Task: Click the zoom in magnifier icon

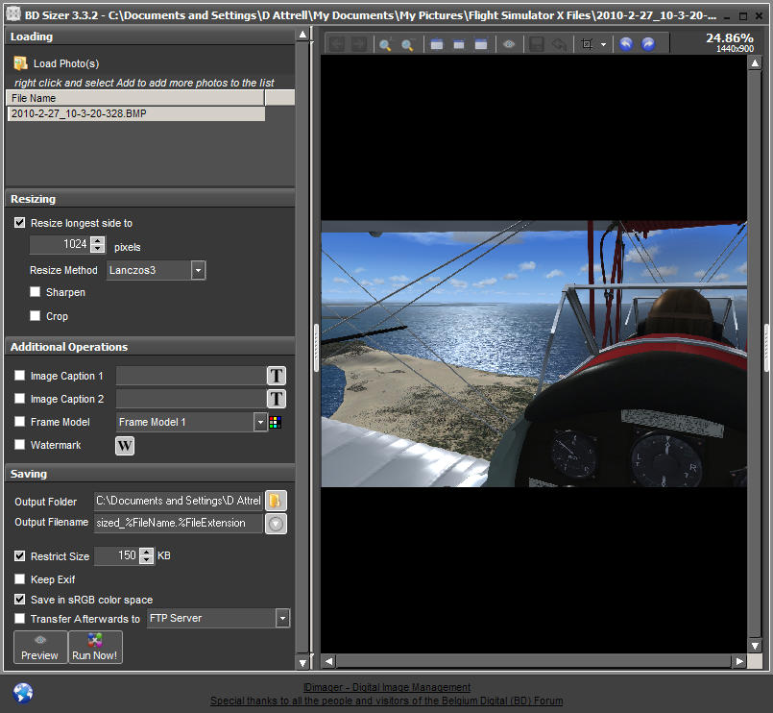Action: click(x=385, y=44)
